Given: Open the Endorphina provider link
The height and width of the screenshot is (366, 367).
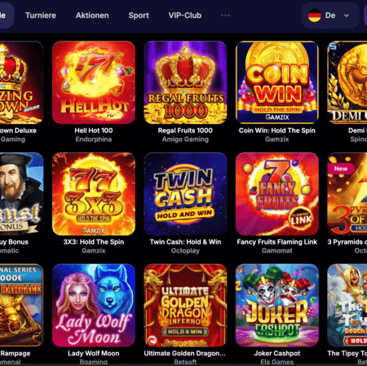Looking at the screenshot, I should 94,139.
